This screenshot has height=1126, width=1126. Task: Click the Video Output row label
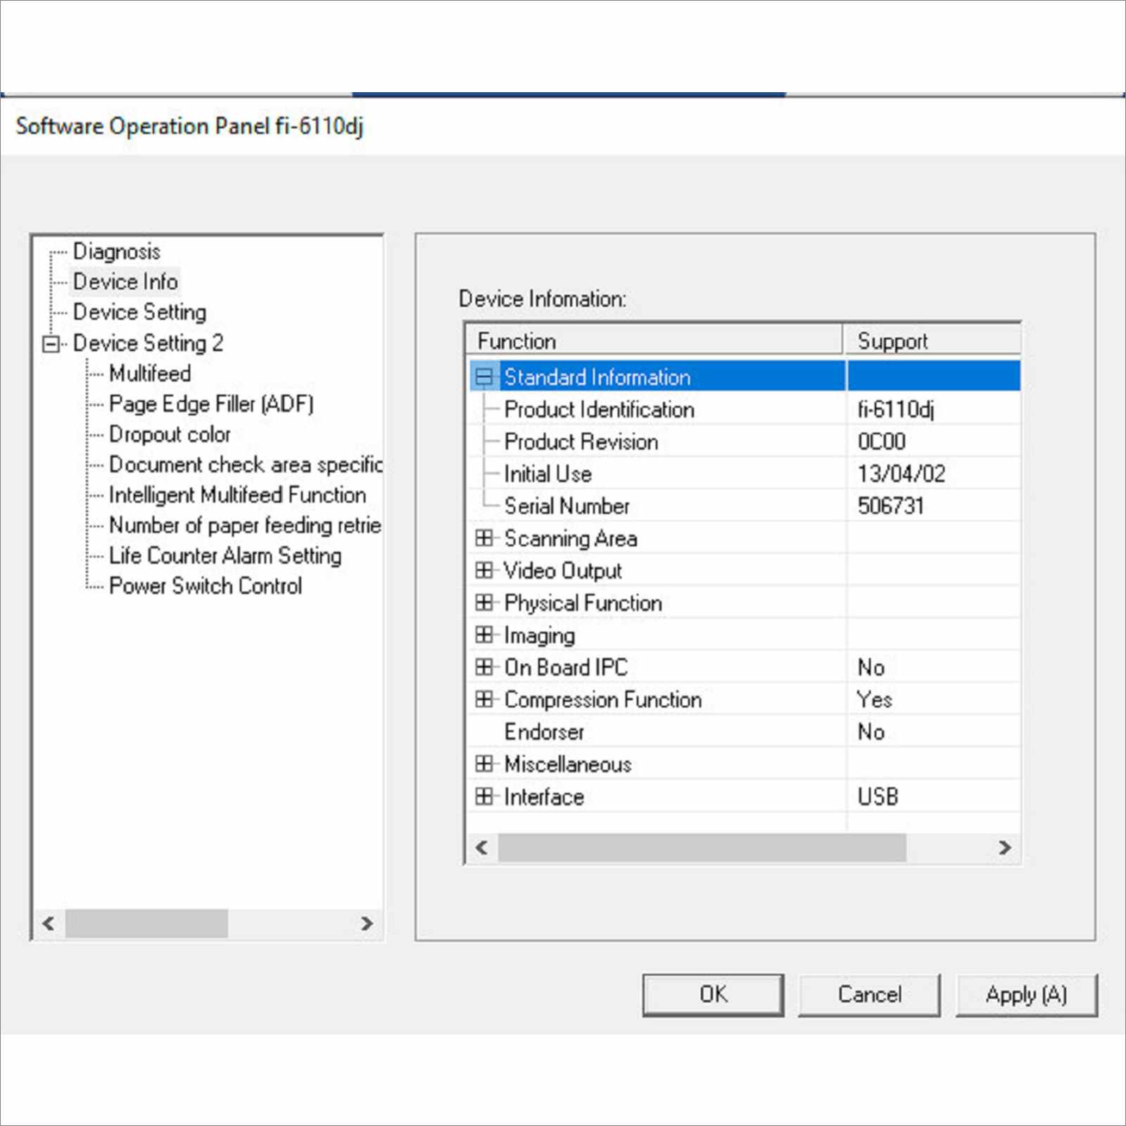click(x=563, y=571)
